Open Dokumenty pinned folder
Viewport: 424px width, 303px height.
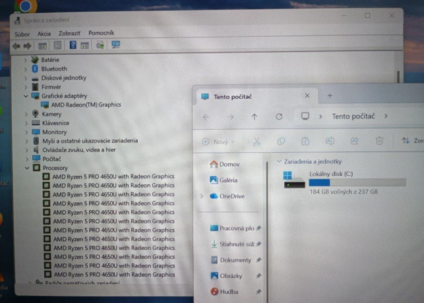coord(231,260)
